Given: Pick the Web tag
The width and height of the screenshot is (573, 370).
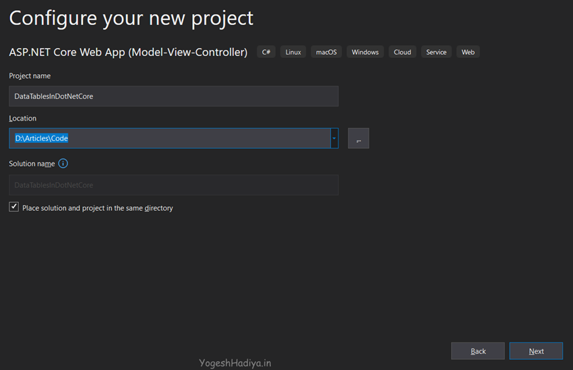Looking at the screenshot, I should pyautogui.click(x=468, y=52).
